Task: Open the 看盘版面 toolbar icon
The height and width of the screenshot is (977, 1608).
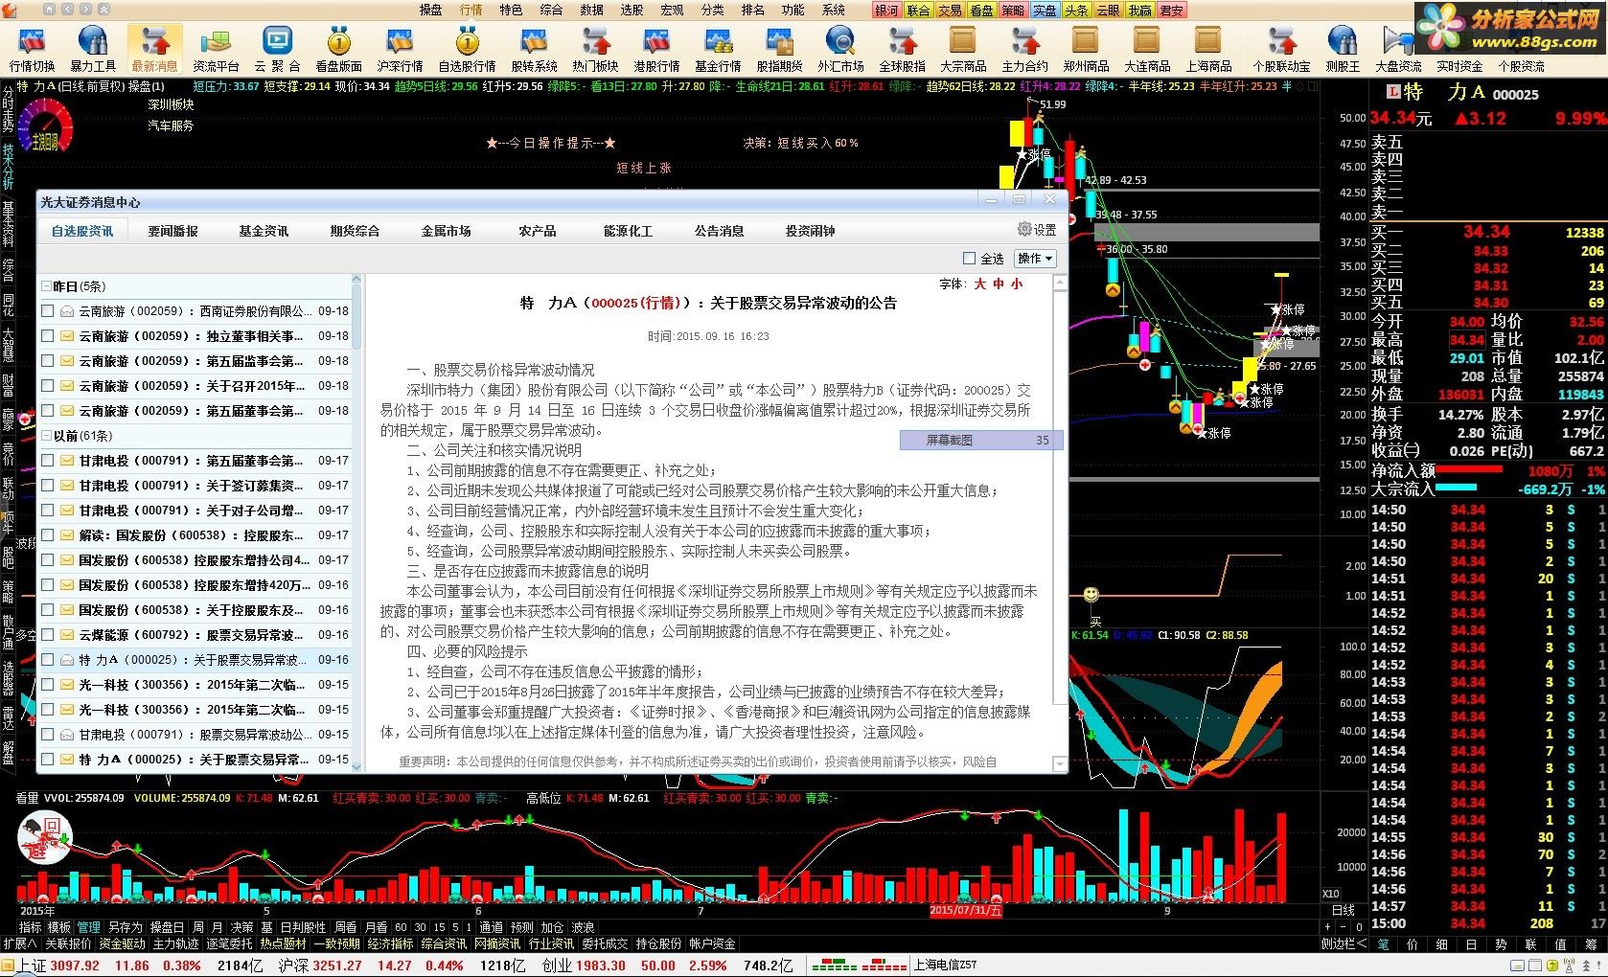Action: click(x=338, y=50)
